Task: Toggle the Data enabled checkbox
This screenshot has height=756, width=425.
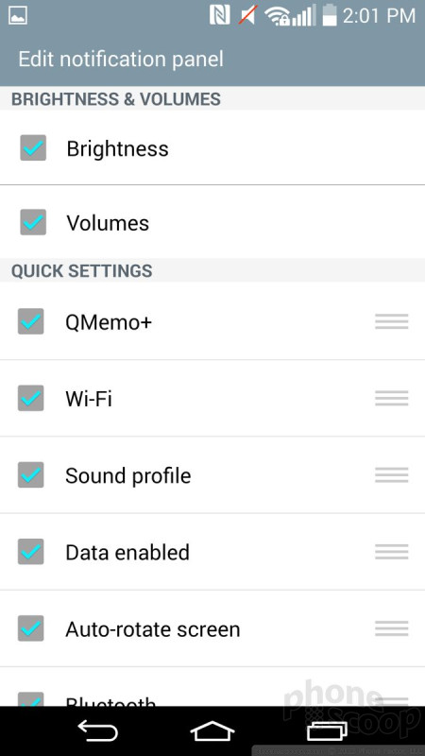Action: pyautogui.click(x=31, y=552)
